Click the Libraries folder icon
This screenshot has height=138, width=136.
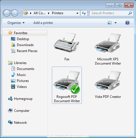tap(10, 63)
